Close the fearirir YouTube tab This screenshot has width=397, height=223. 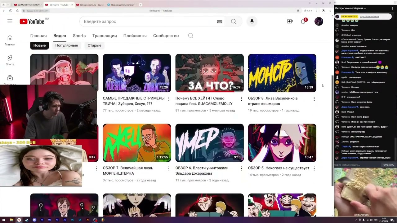click(72, 5)
